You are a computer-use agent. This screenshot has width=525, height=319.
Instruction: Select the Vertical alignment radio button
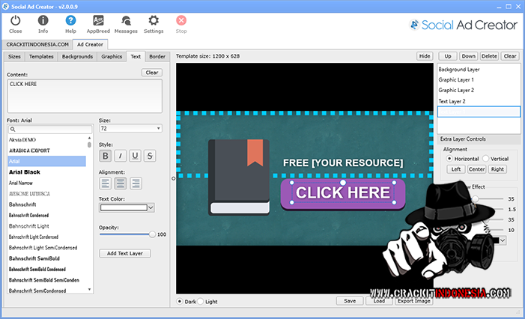click(x=486, y=159)
